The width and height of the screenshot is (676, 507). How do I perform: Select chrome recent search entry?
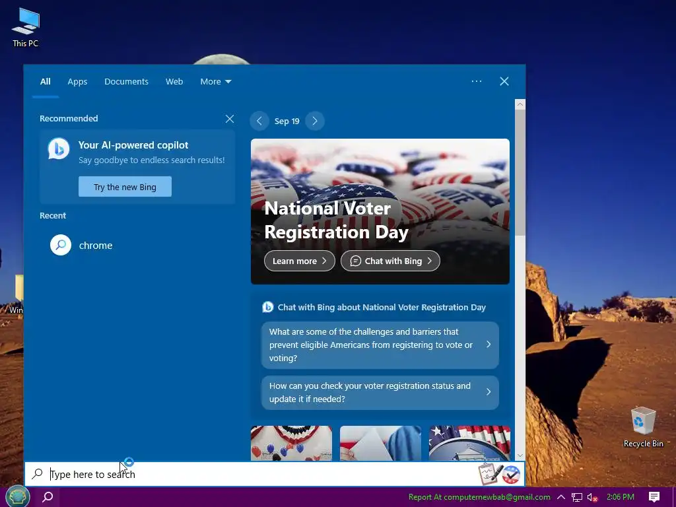(137, 245)
